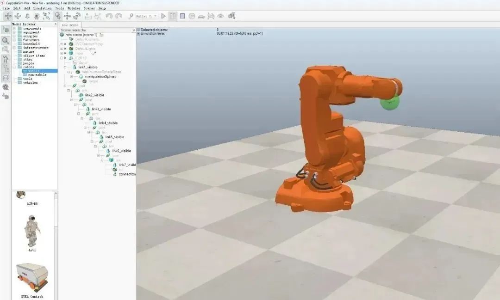Redo the last undone action

[x=119, y=16]
